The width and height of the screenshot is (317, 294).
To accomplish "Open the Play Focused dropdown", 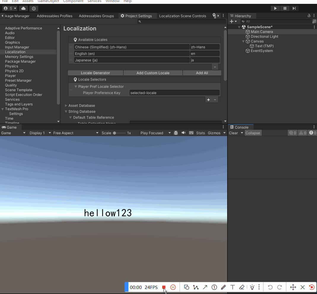I will click(155, 133).
